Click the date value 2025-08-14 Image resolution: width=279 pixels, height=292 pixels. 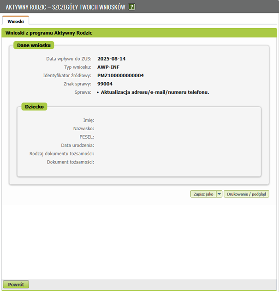pos(111,59)
